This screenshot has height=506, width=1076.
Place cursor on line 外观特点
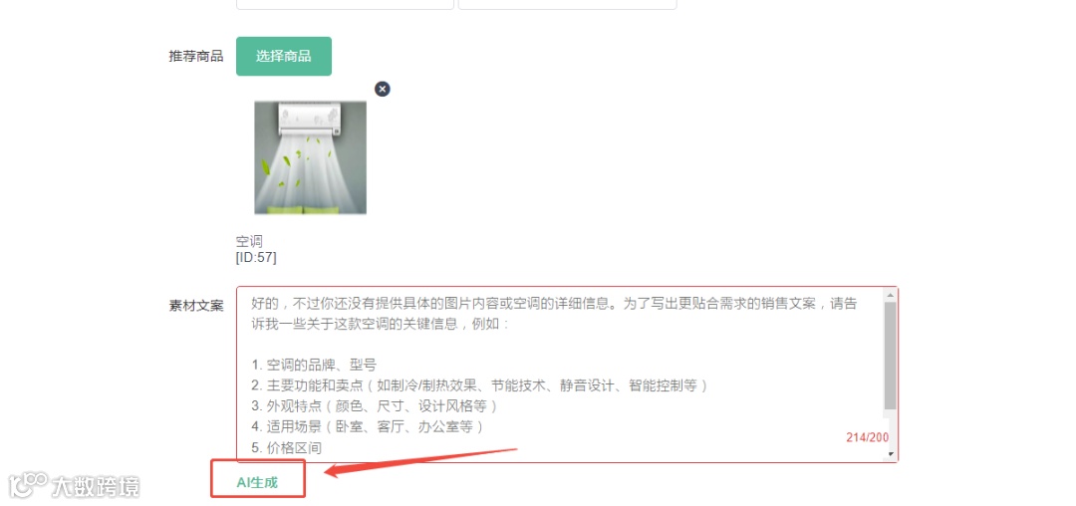pyautogui.click(x=374, y=406)
